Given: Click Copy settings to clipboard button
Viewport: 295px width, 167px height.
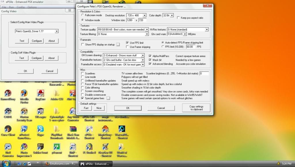Looking at the screenshot, I should point(196,108).
